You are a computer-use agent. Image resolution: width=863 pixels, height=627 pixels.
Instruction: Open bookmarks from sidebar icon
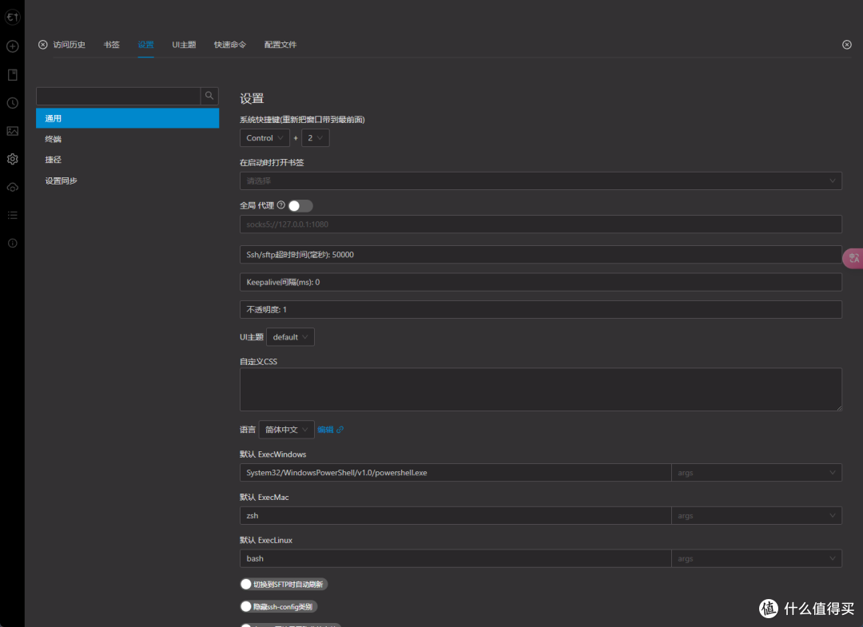click(x=12, y=75)
